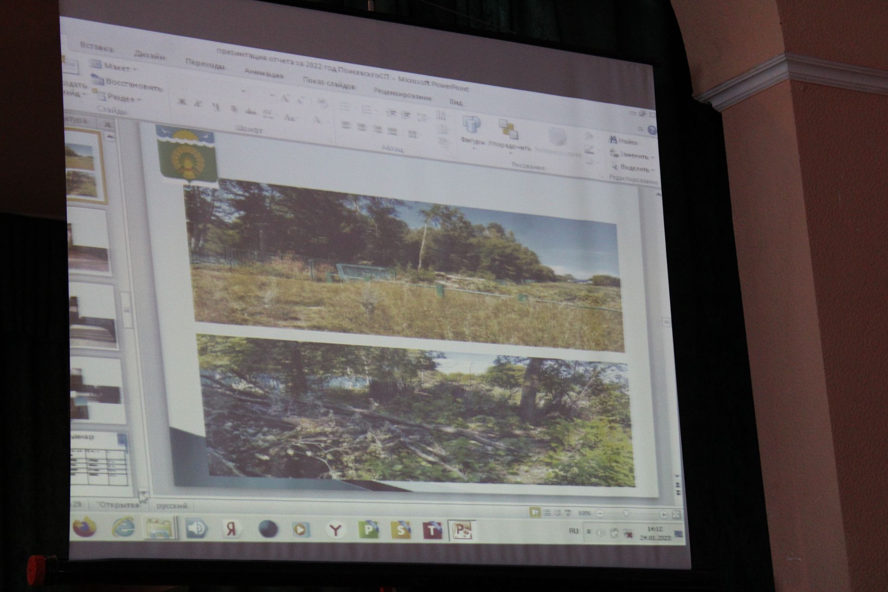Click the zoom in plus button
This screenshot has width=888, height=592.
(x=663, y=514)
